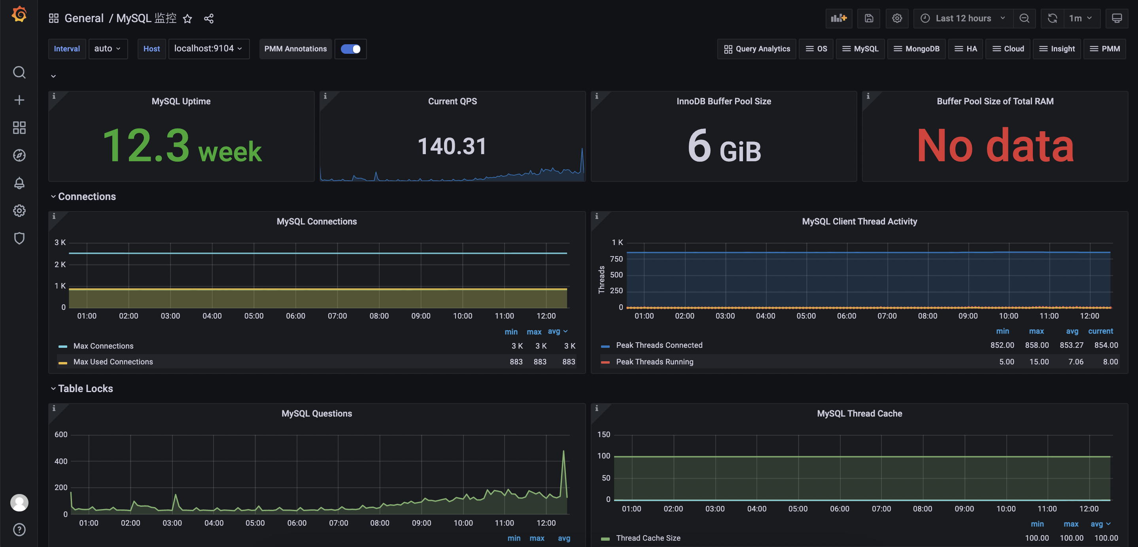Open the Alerting bell icon
The width and height of the screenshot is (1138, 547).
click(19, 183)
